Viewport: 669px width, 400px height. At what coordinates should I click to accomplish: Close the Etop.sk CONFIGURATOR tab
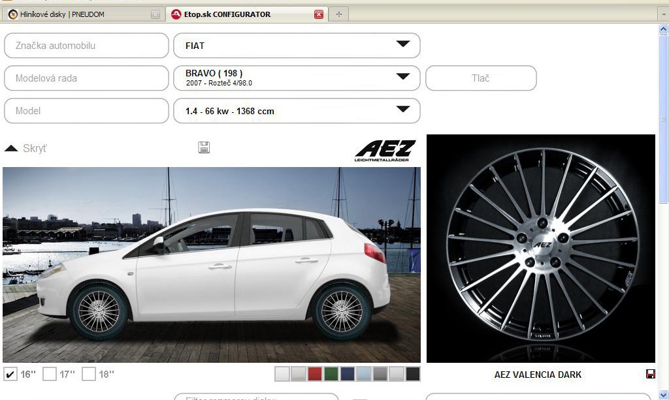coord(319,14)
